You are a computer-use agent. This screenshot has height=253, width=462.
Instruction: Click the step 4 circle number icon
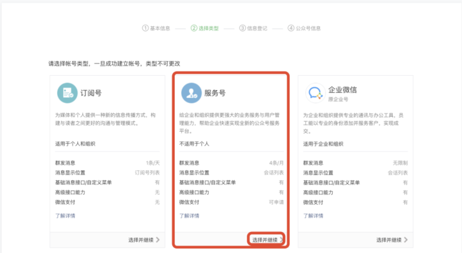pos(291,28)
